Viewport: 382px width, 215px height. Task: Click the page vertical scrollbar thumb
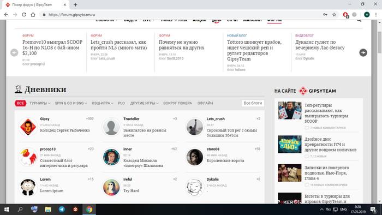coord(379,42)
